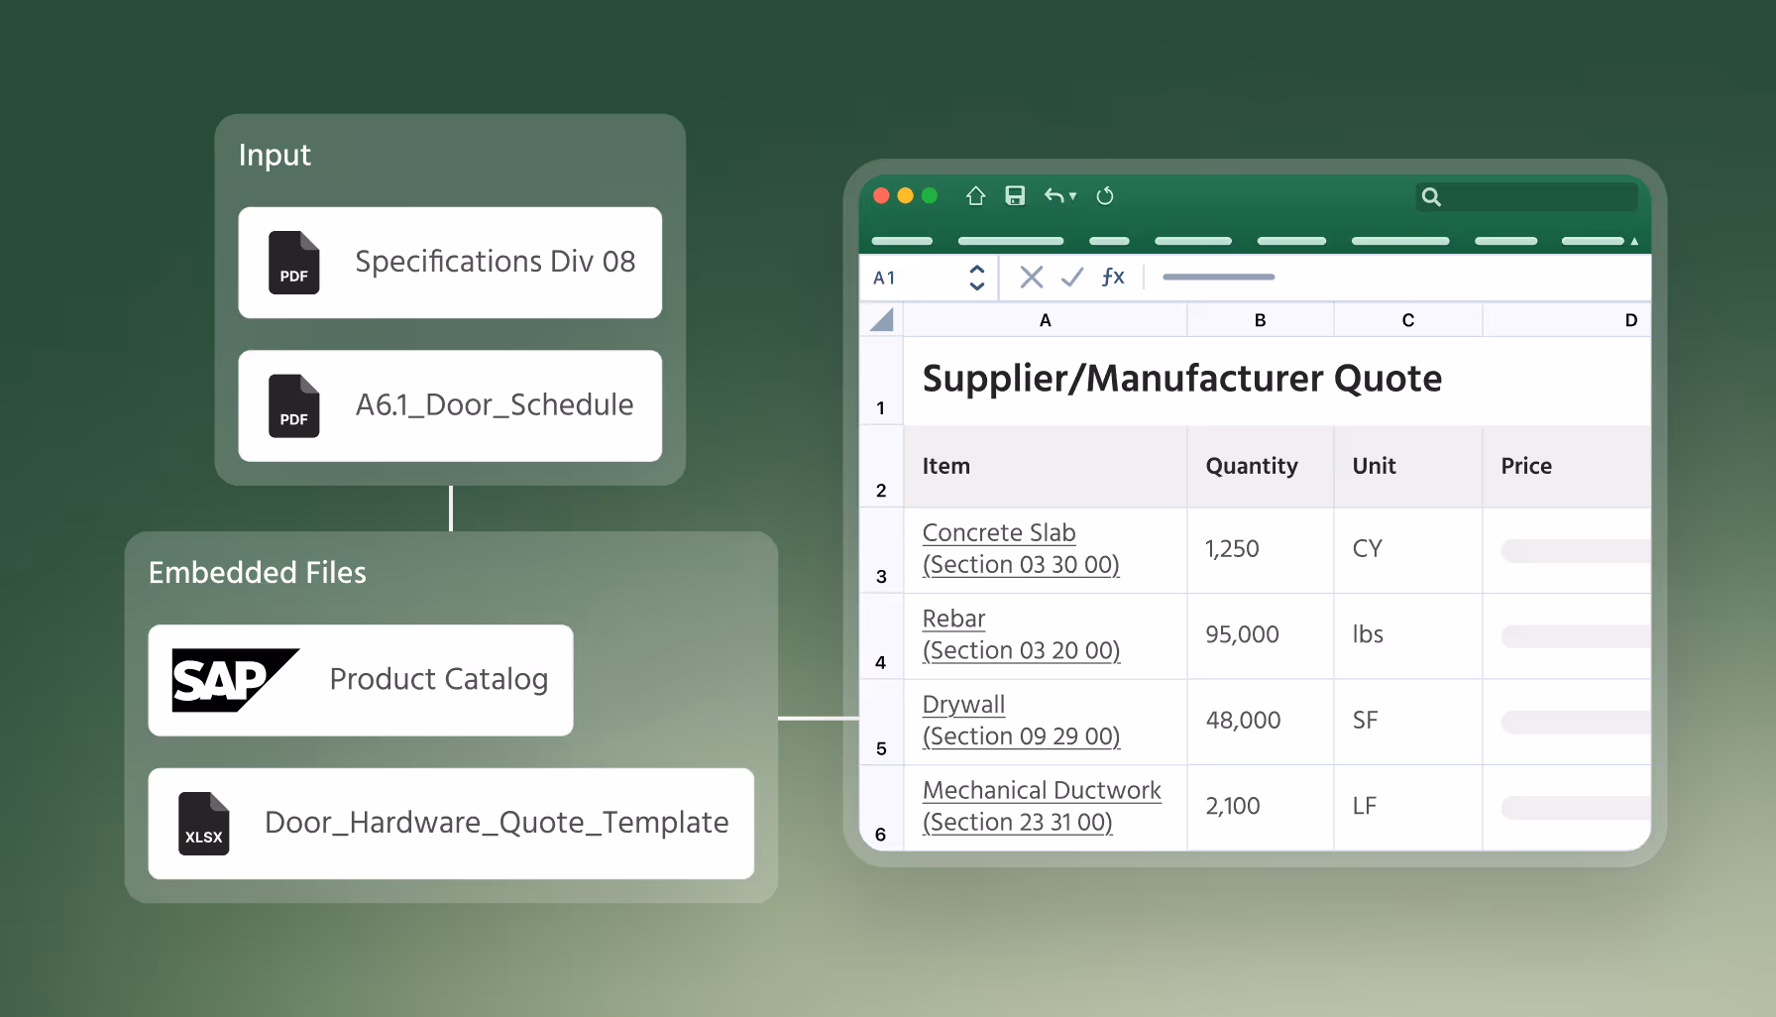Open the Concrete Slab Section 03 30 00 link

1021,548
